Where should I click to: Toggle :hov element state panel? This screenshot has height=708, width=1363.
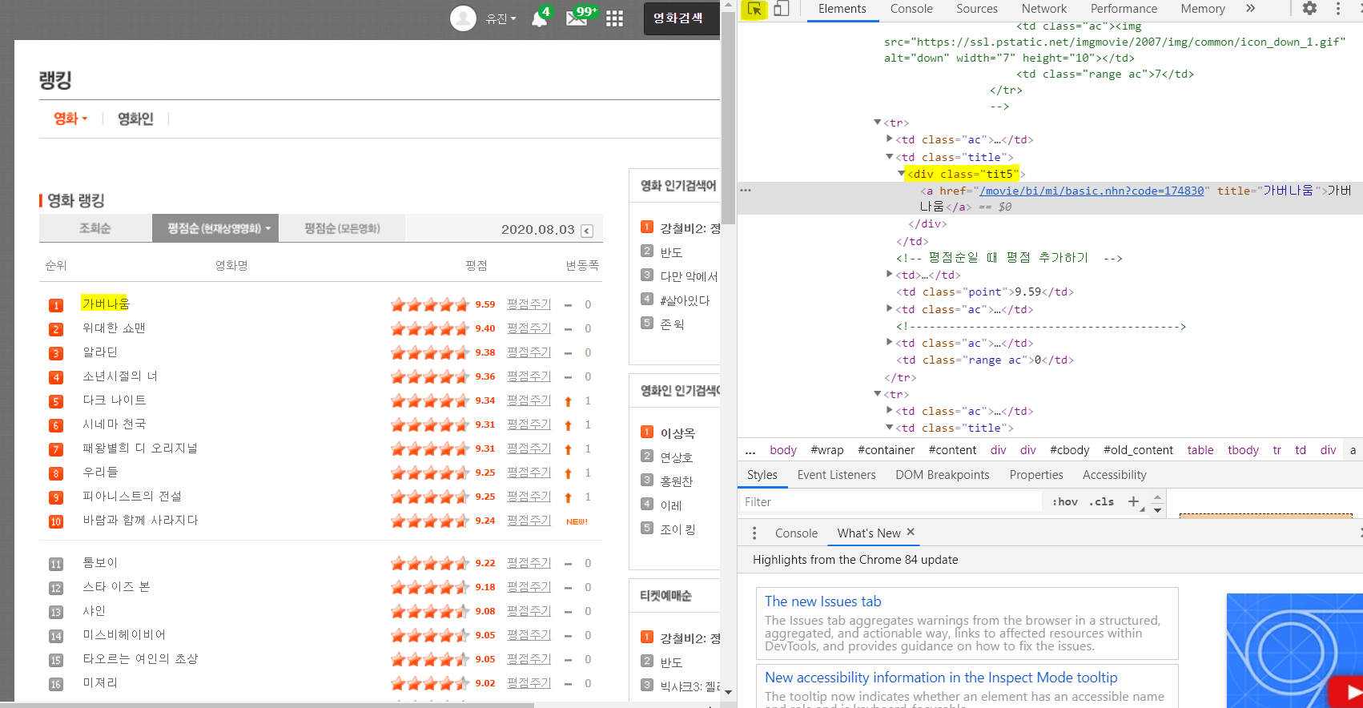(x=1065, y=501)
